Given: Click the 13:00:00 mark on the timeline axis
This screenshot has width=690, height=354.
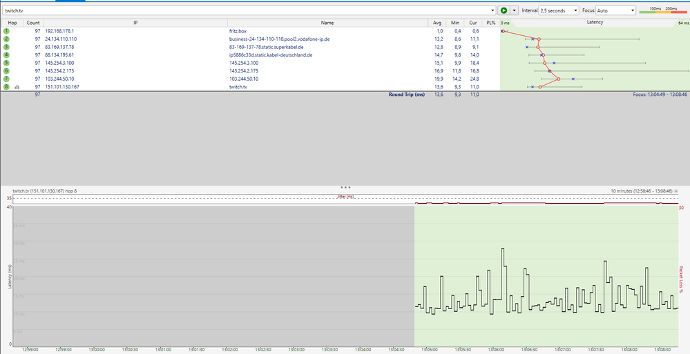Looking at the screenshot, I should (96, 350).
